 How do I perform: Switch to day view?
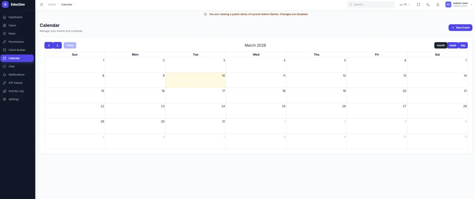coord(463,45)
